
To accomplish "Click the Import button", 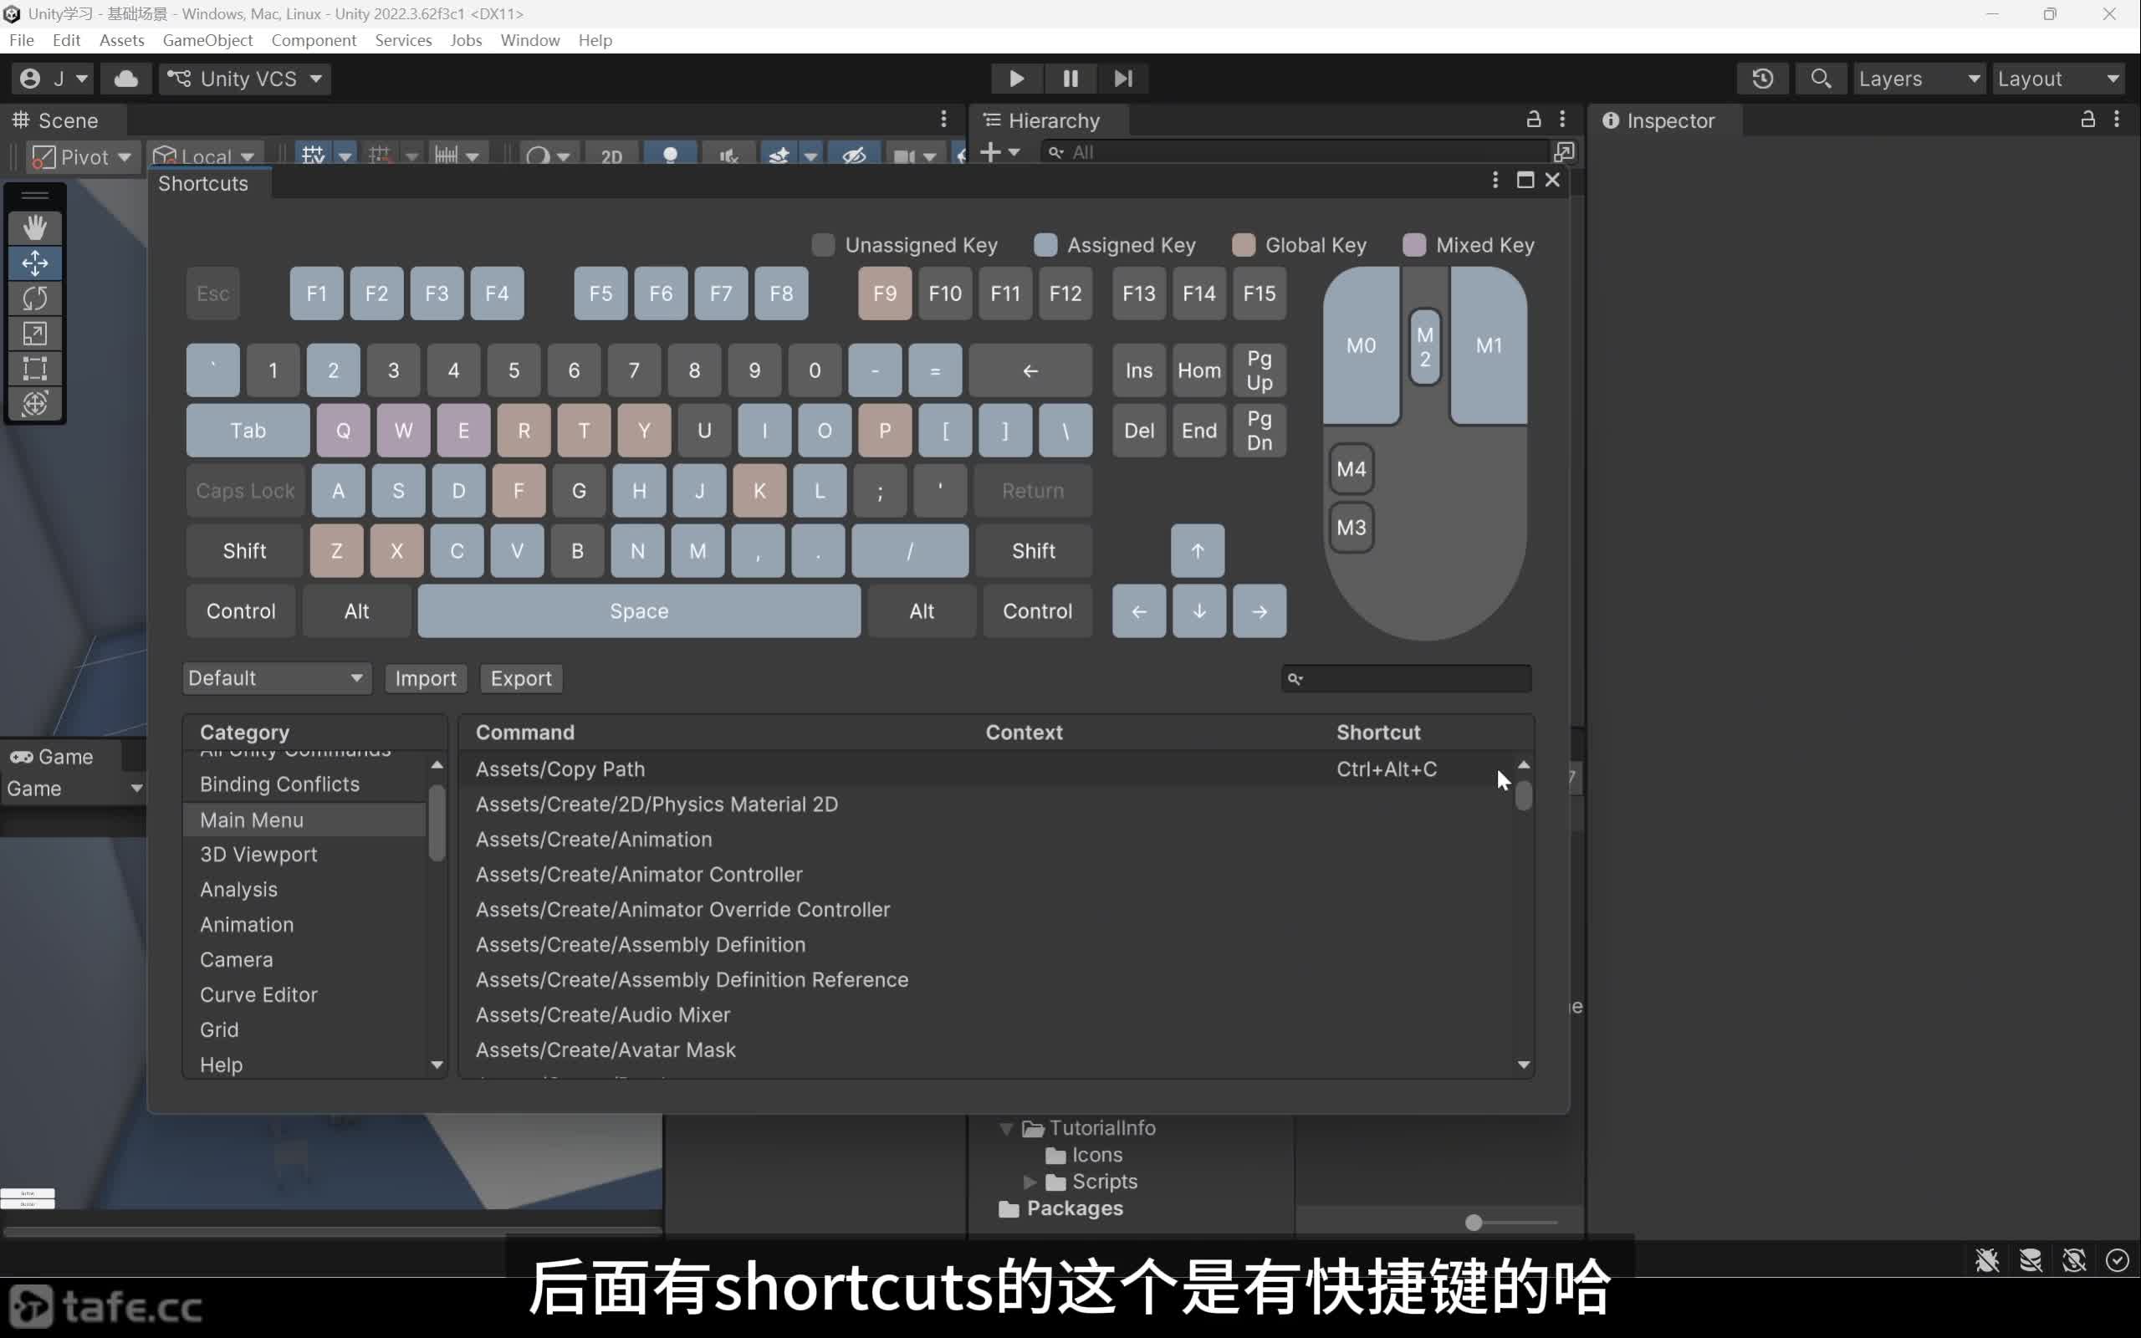I will (426, 679).
